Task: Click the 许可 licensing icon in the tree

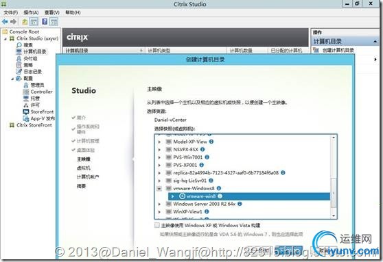Action: [x=26, y=105]
